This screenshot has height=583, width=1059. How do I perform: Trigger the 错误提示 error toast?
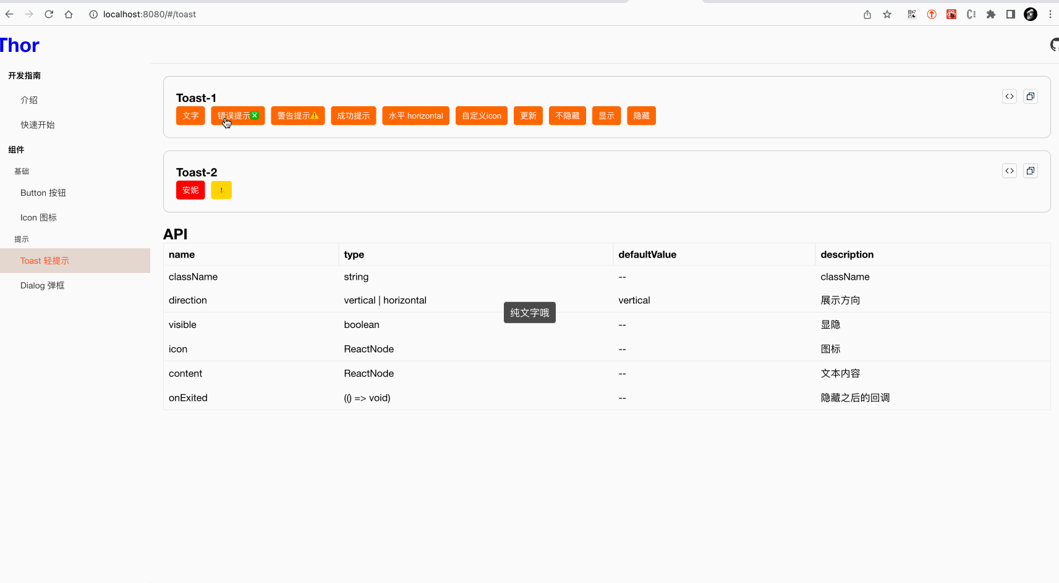coord(238,116)
